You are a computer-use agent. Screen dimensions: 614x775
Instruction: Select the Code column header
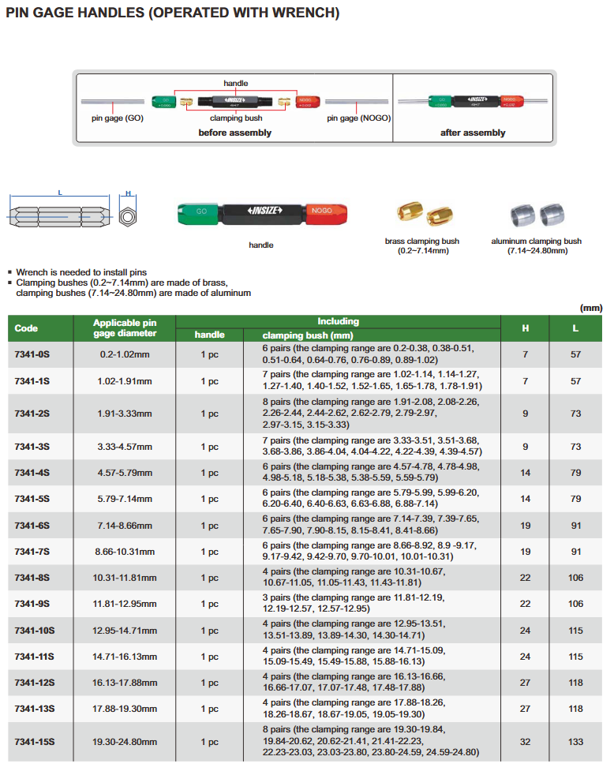point(27,328)
